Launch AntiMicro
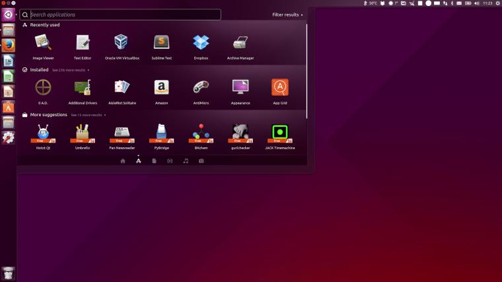 pyautogui.click(x=201, y=92)
